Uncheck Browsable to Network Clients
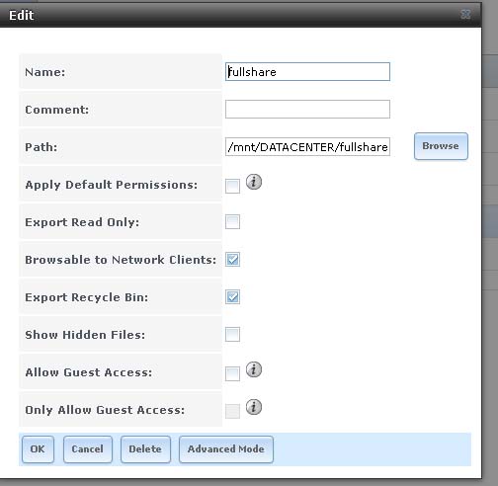Screen dimensions: 498x486 [x=232, y=259]
